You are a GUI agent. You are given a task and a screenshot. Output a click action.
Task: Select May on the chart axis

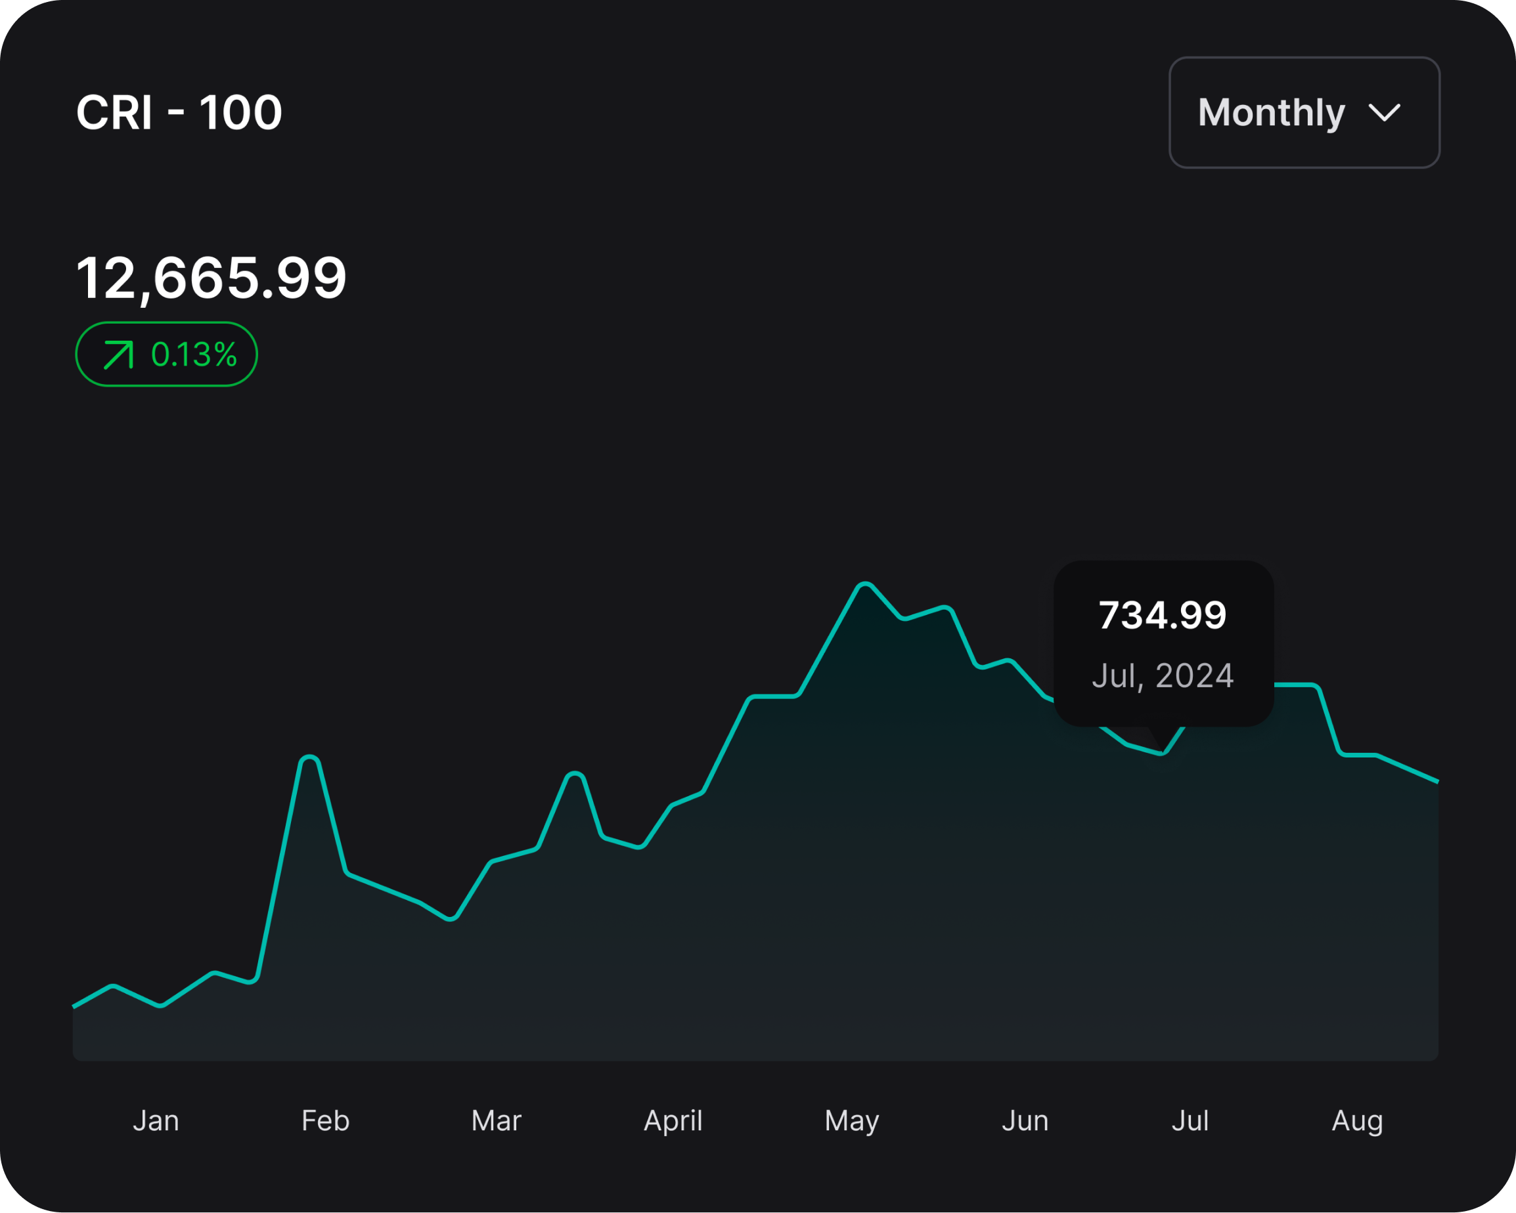coord(851,1121)
